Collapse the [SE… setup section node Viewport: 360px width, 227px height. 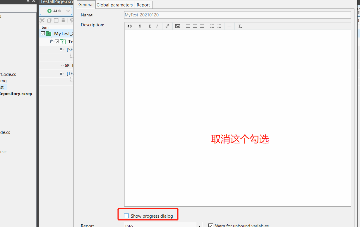61,50
